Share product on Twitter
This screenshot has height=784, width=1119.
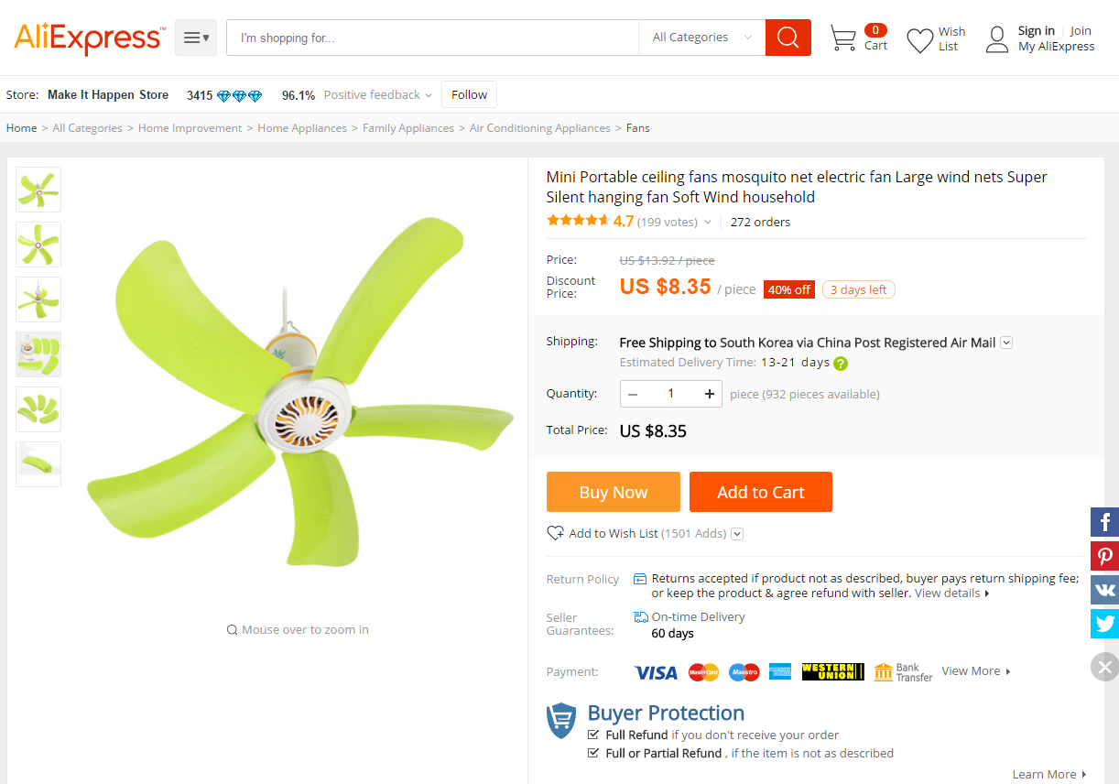pos(1104,624)
